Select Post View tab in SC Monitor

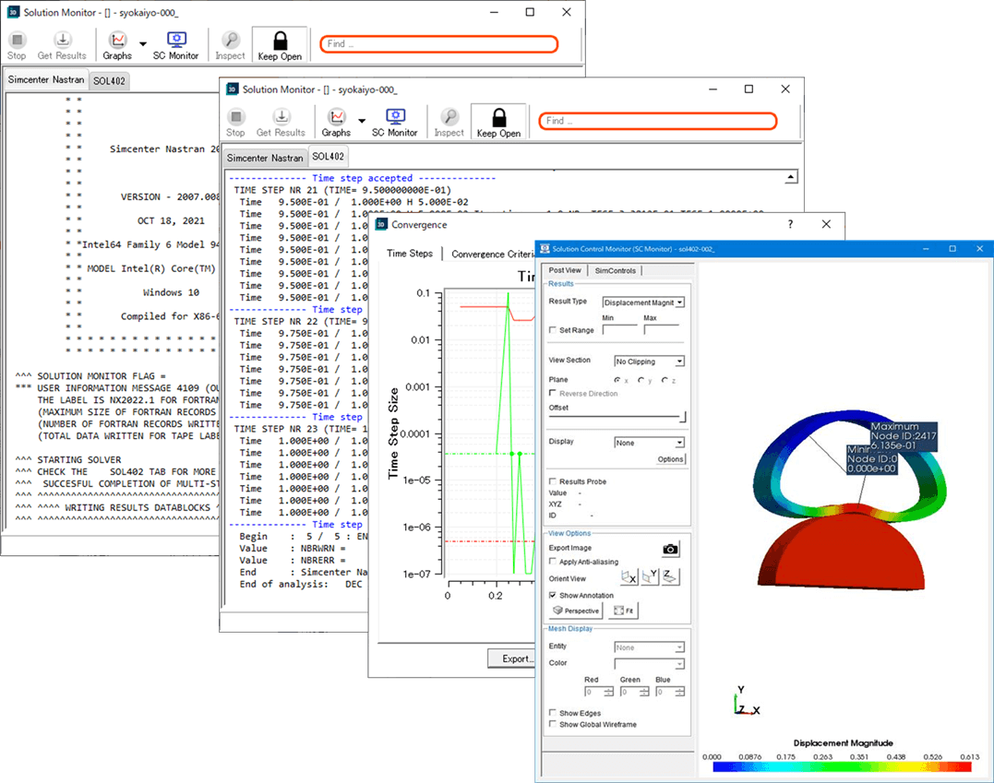tap(565, 270)
